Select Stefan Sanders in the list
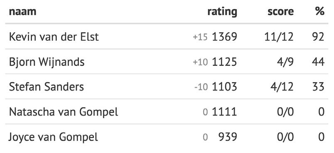The width and height of the screenshot is (334, 153). [x=47, y=87]
